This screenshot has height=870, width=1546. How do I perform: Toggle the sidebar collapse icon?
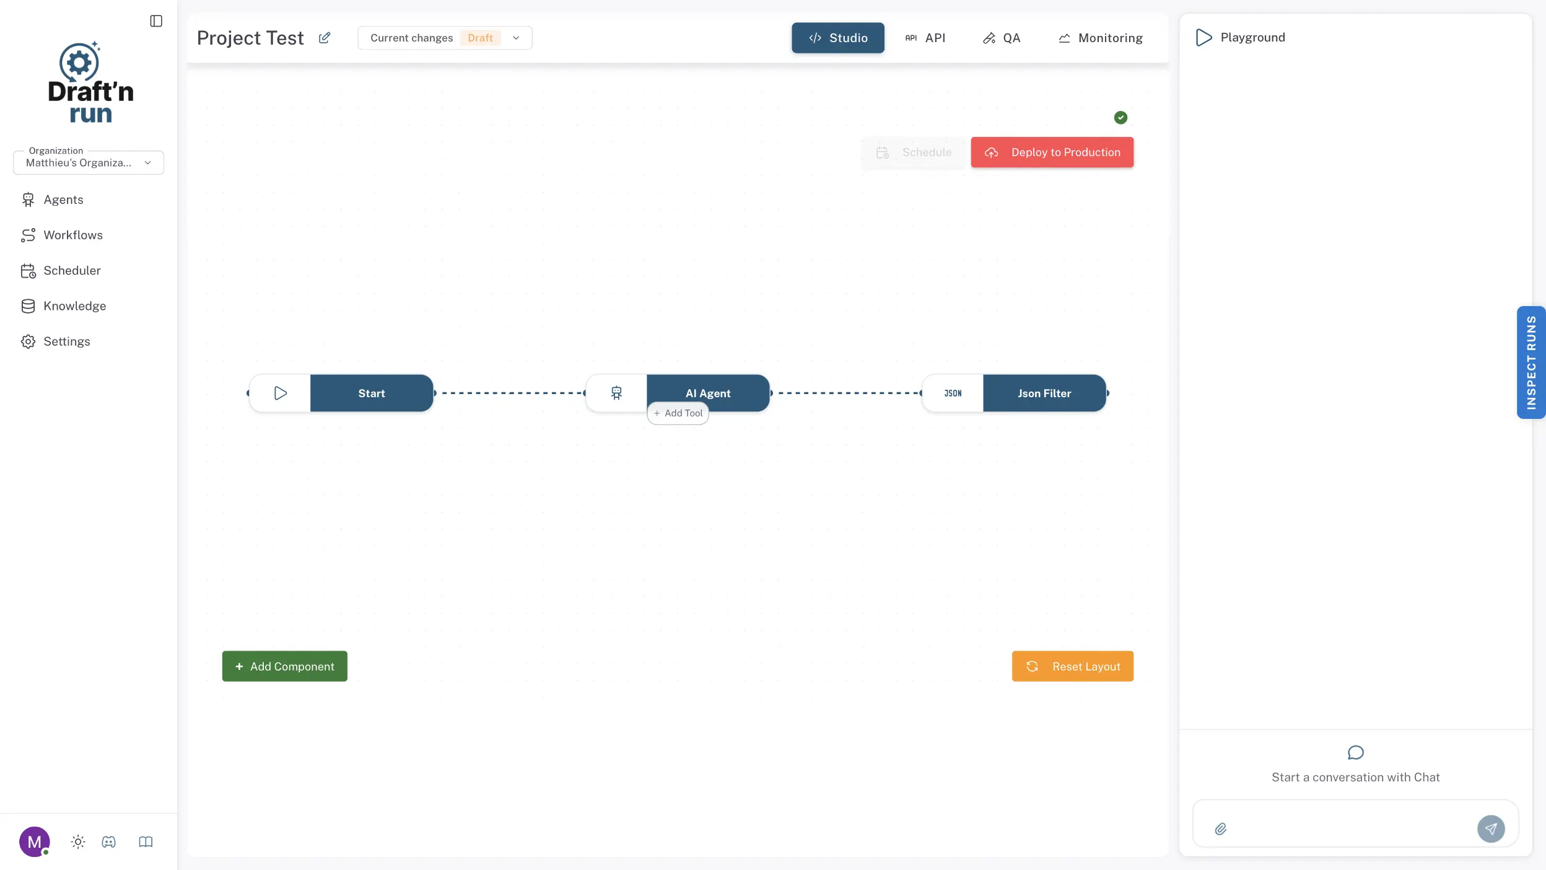(155, 20)
